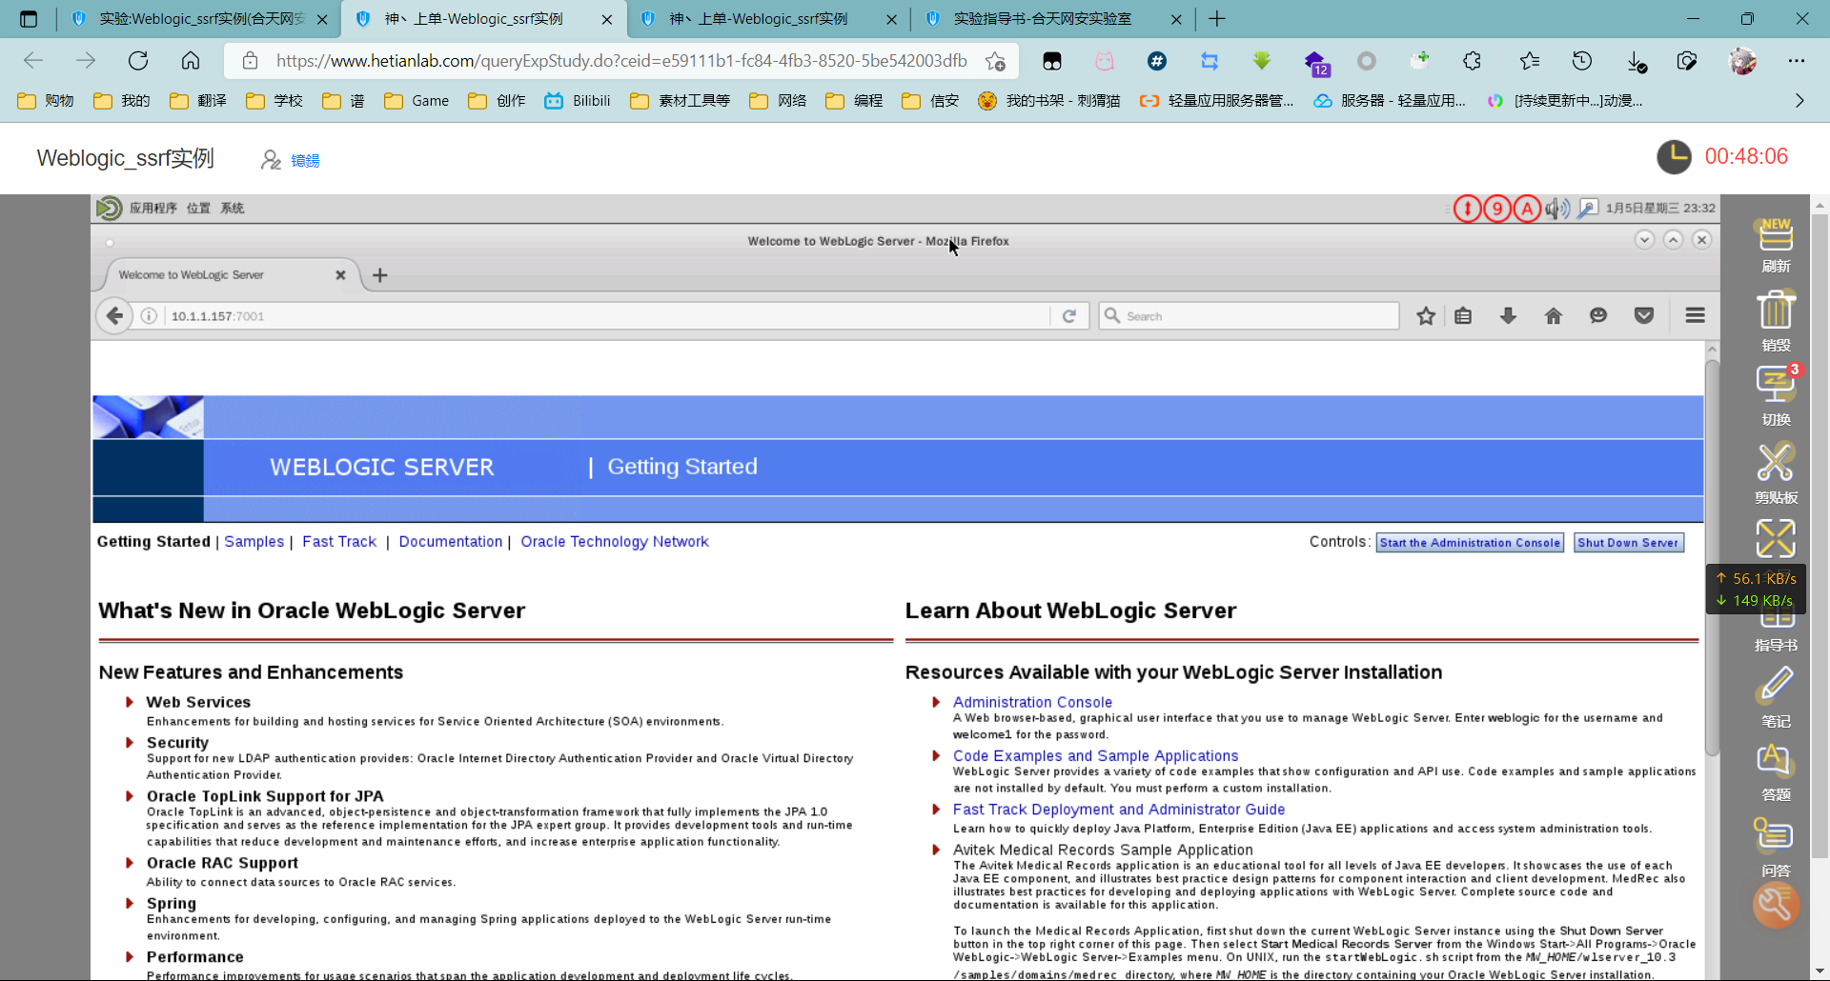Click the site info icon in Firefox
Viewport: 1830px width, 981px height.
coord(149,316)
